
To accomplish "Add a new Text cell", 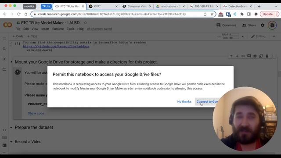I will (x=32, y=36).
